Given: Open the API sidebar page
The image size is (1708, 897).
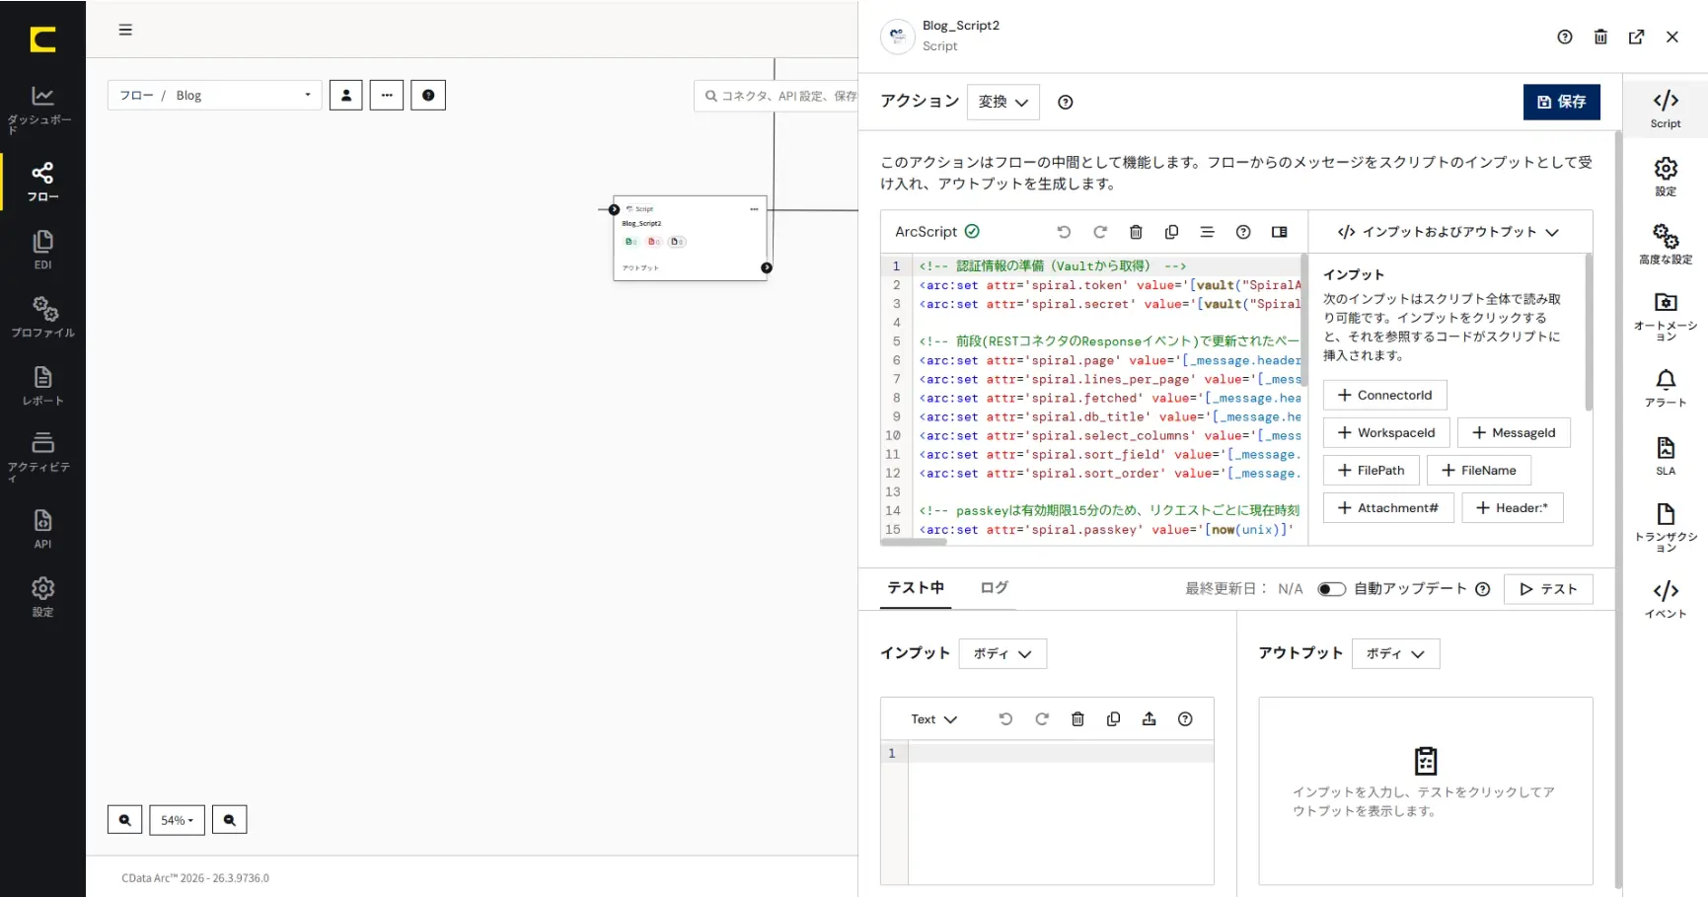Looking at the screenshot, I should (42, 529).
